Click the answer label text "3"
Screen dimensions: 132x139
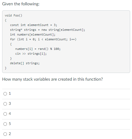(10, 103)
